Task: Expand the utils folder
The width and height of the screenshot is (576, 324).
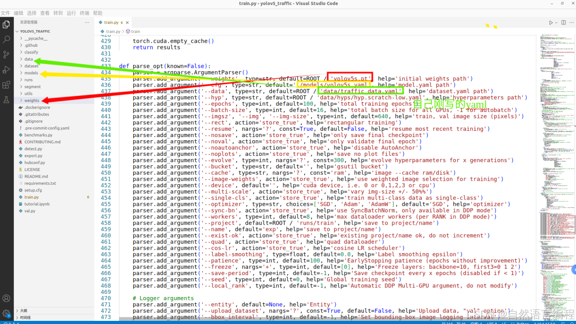Action: click(54, 93)
